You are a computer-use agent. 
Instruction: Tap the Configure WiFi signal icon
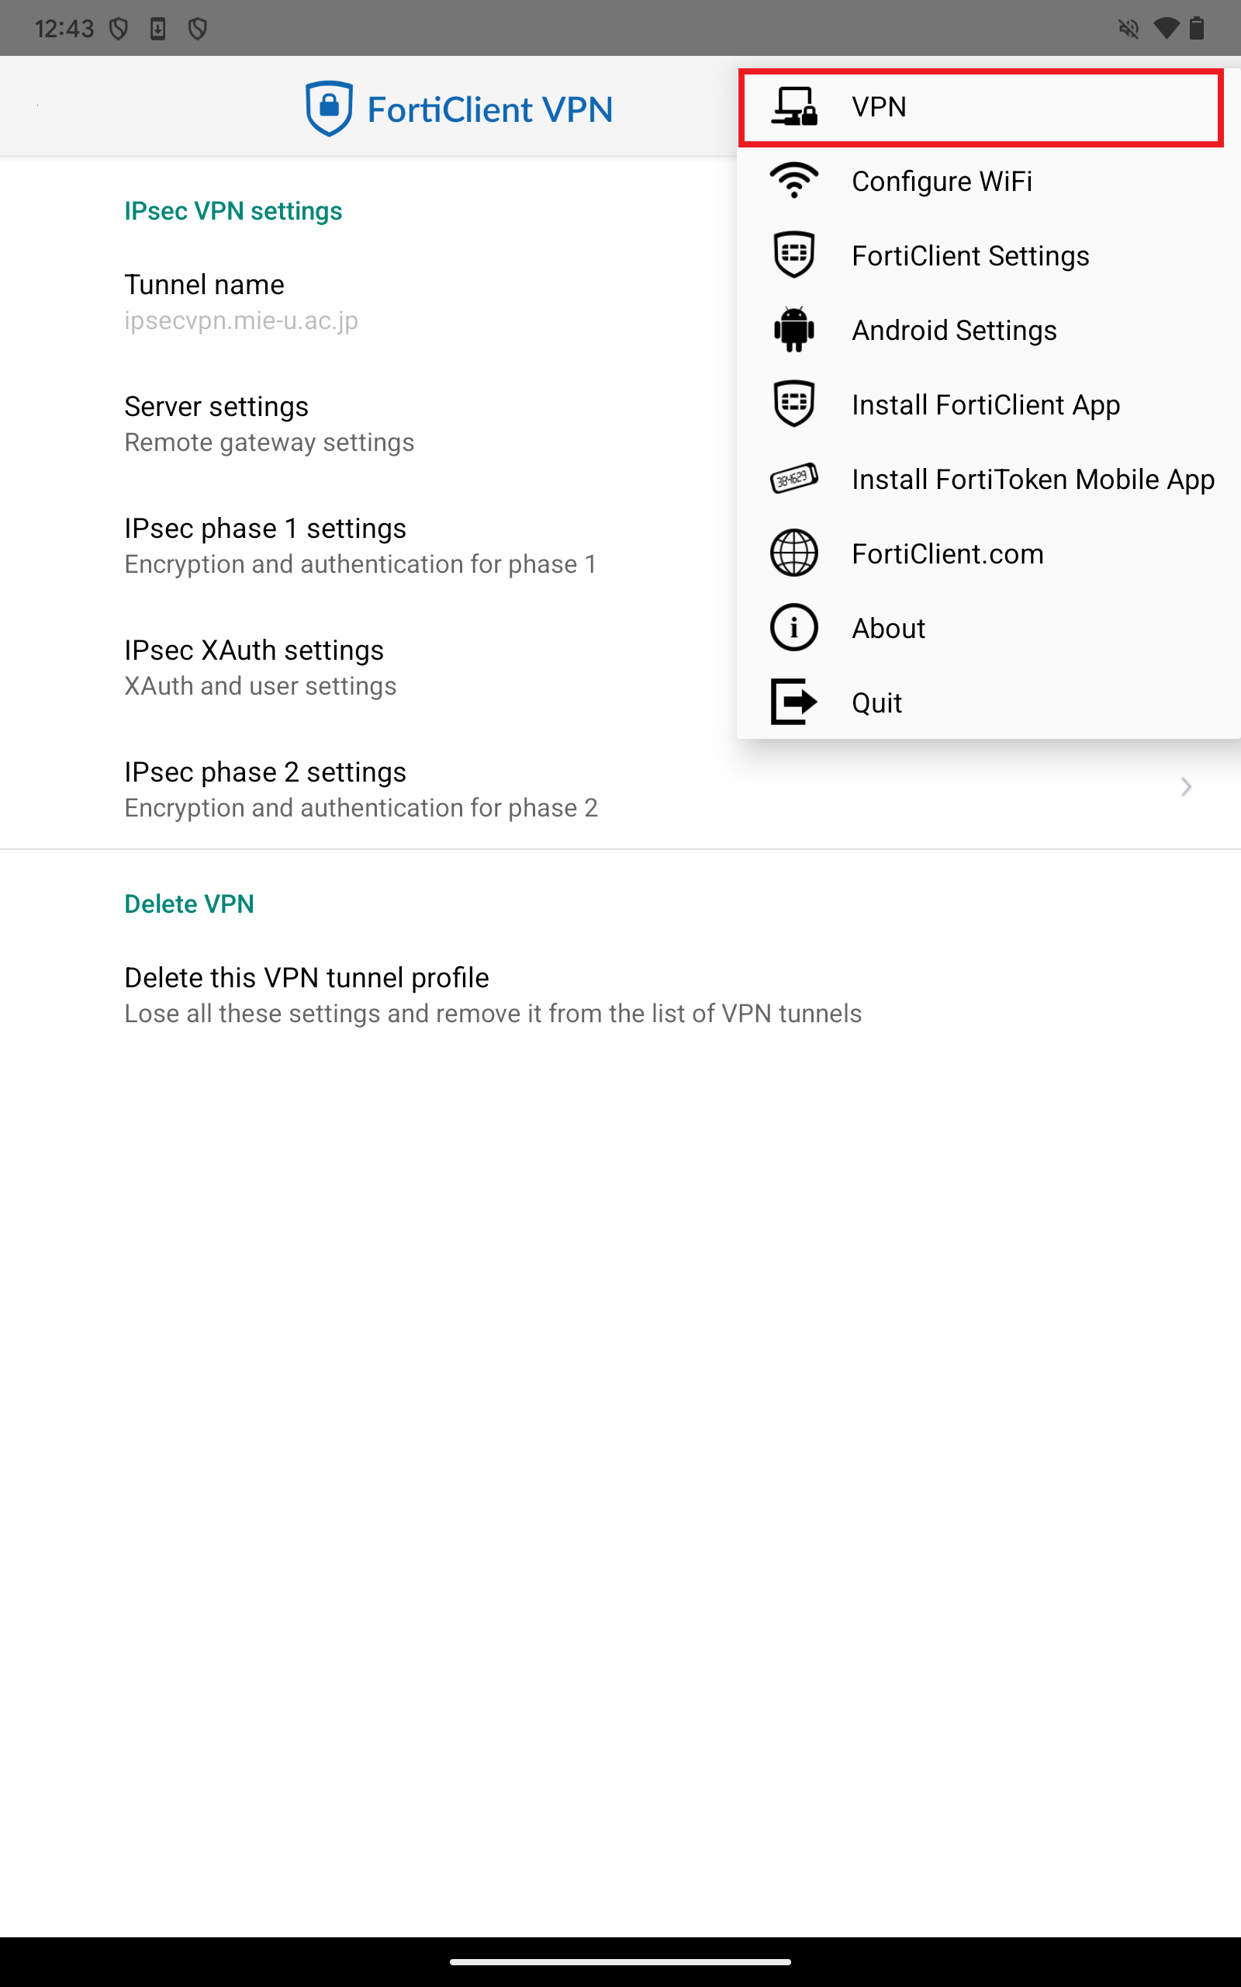[793, 181]
